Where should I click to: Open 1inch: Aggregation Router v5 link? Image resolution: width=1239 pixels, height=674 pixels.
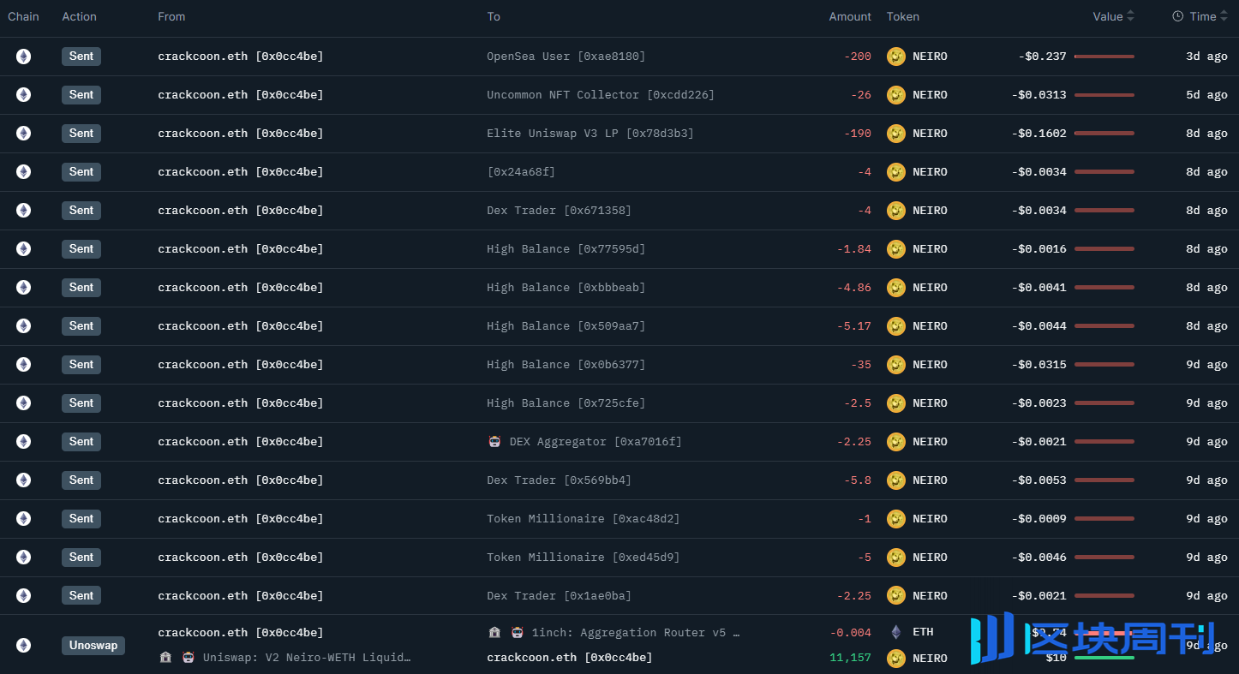point(636,633)
